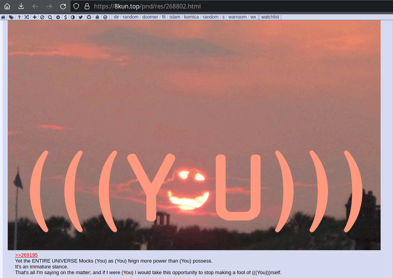This screenshot has width=393, height=278.
Task: Go forward with the forward arrow
Action: click(49, 6)
